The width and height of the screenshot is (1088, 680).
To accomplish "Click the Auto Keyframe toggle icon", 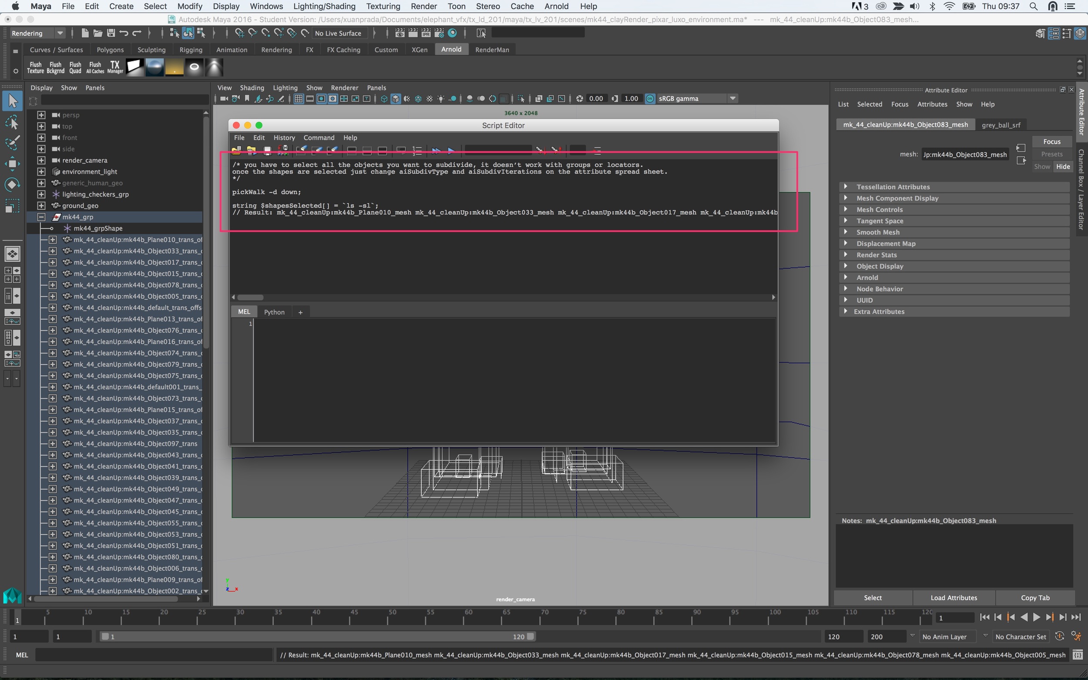I will (x=1060, y=636).
